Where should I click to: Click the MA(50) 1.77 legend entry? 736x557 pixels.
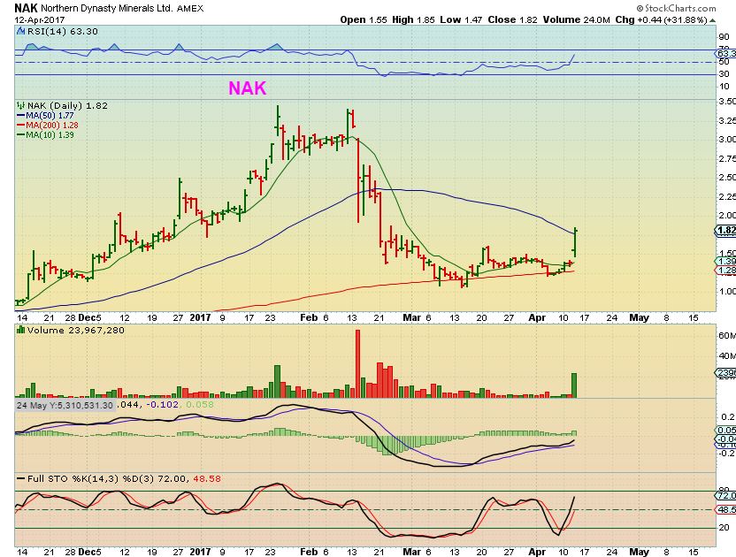click(x=45, y=116)
